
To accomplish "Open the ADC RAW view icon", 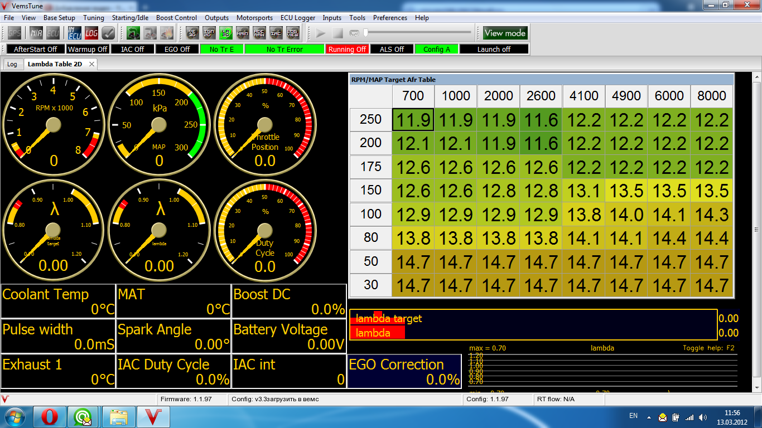I will [259, 33].
